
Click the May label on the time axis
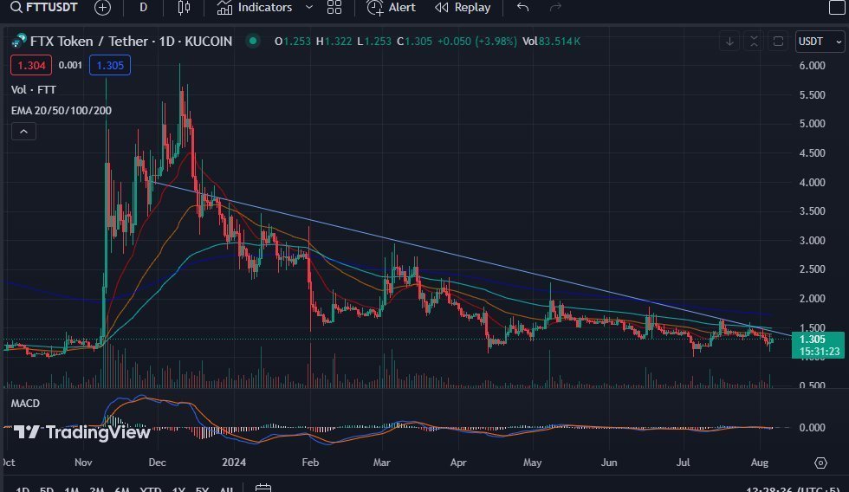click(x=532, y=463)
